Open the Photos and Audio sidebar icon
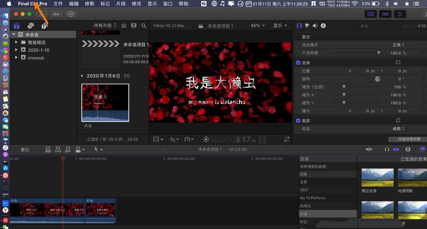 (x=30, y=26)
